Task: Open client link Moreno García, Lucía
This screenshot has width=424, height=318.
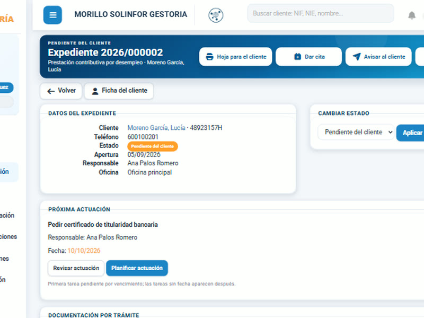Action: coord(156,128)
